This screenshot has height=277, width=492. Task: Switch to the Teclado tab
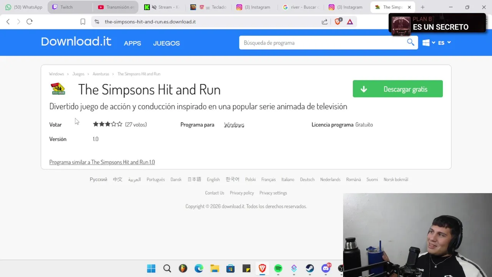click(208, 7)
